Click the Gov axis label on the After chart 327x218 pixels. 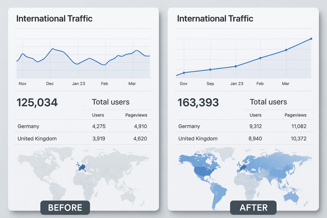[x=183, y=84]
